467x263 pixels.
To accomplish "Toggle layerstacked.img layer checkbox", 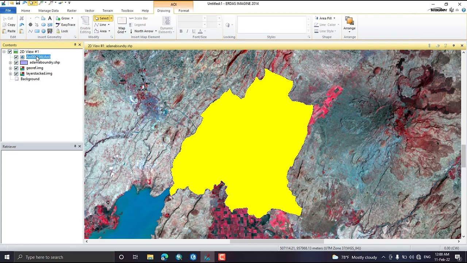I will 16,73.
